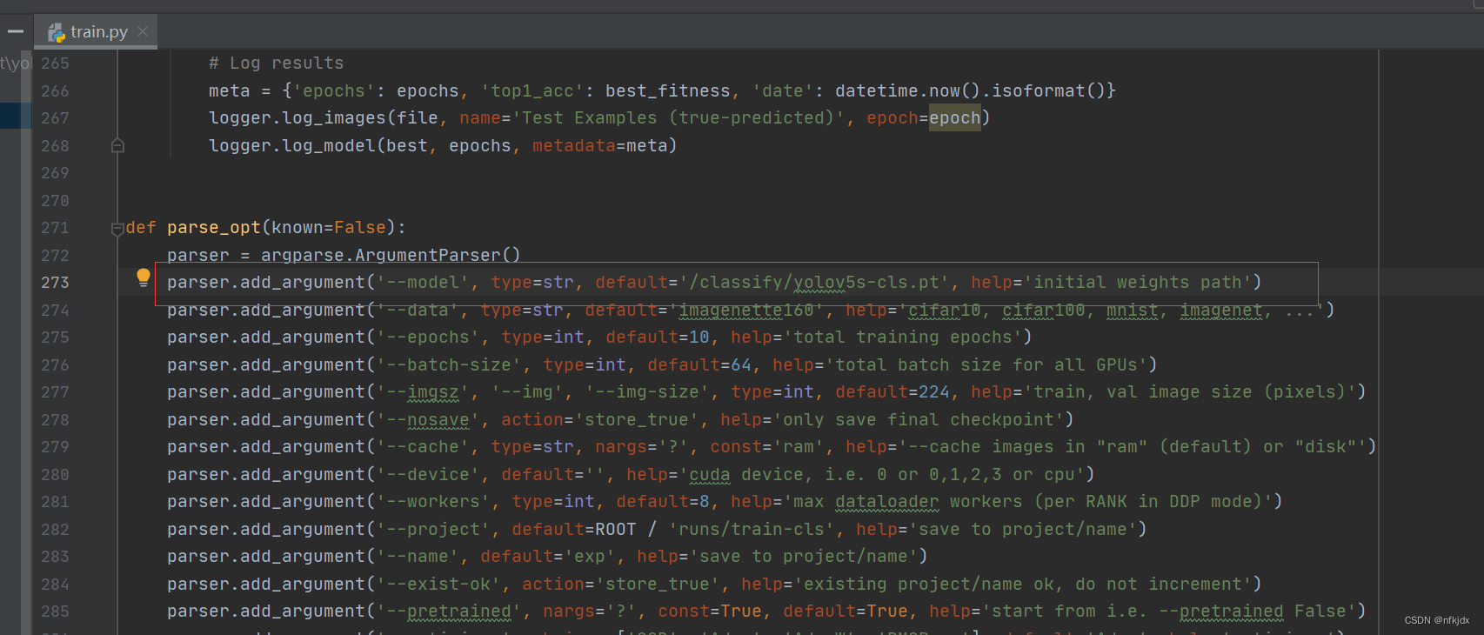Click 'logger.log_model' on line 268
Image resolution: width=1484 pixels, height=635 pixels.
(291, 146)
